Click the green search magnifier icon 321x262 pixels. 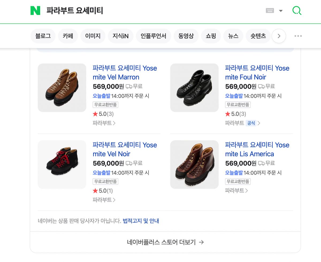click(x=297, y=11)
